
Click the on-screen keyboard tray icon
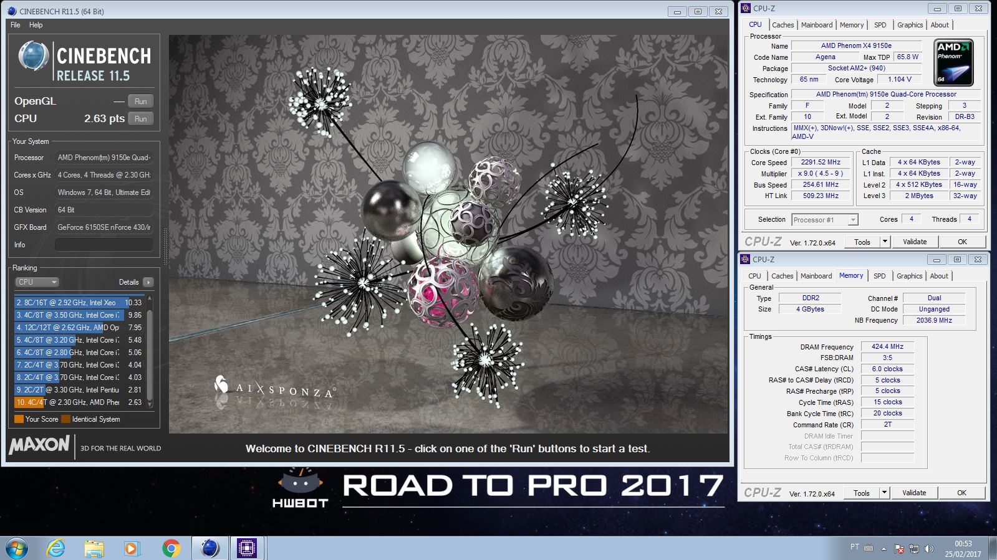coord(869,548)
